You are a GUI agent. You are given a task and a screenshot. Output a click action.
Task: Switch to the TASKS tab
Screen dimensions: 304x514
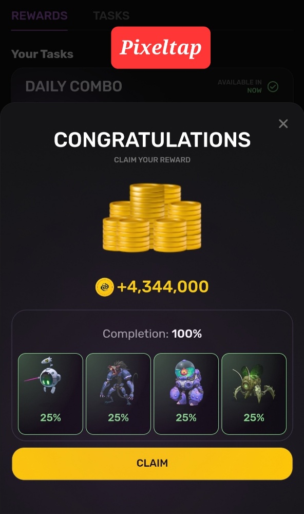111,15
